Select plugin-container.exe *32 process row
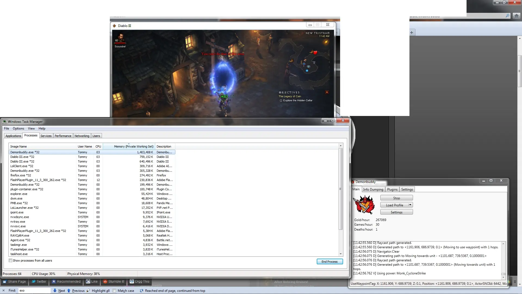This screenshot has height=294, width=522. coord(92,189)
